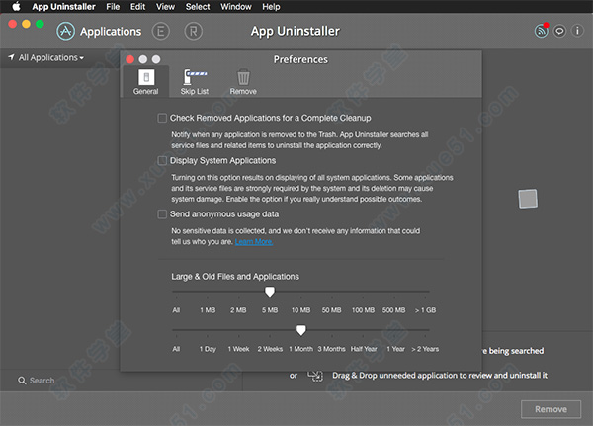Open the Applications section icon
Screen dimensions: 593x426
click(66, 31)
